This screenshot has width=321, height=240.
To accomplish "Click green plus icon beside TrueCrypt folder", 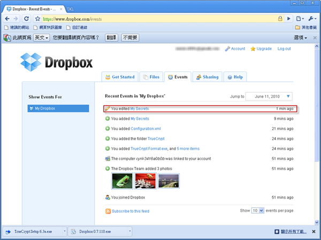I will 108,139.
